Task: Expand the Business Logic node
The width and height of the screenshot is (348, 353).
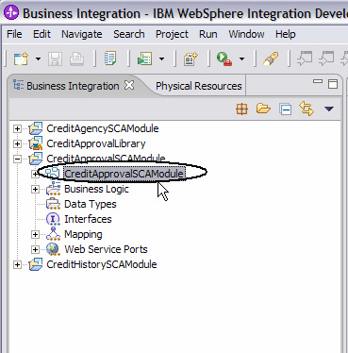Action: coord(35,189)
